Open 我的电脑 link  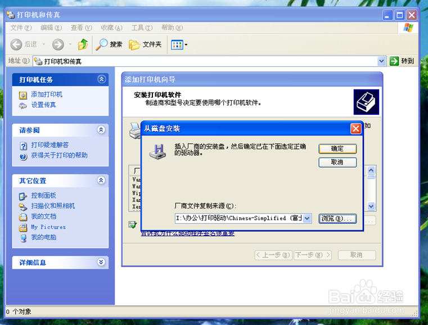pyautogui.click(x=43, y=237)
